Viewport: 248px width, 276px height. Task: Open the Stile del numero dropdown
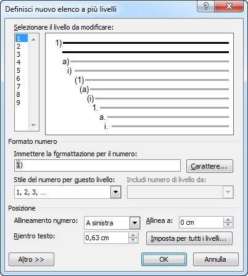pyautogui.click(x=115, y=192)
